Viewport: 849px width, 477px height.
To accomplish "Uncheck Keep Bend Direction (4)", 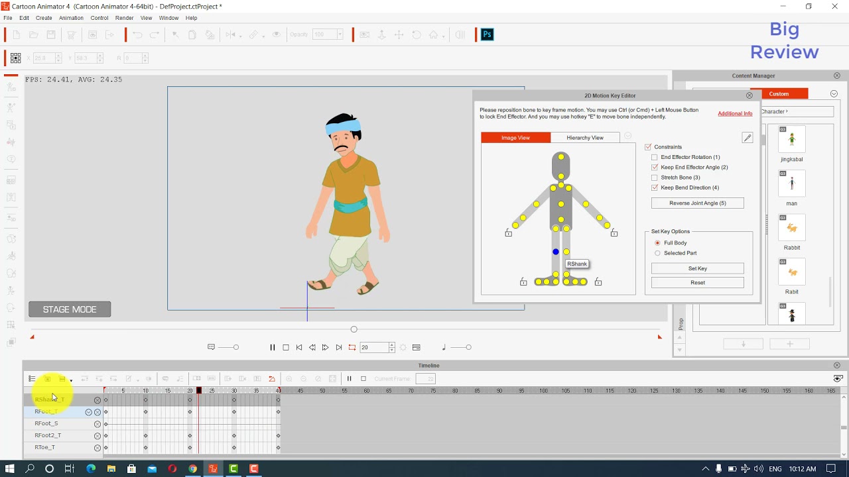I will point(655,187).
